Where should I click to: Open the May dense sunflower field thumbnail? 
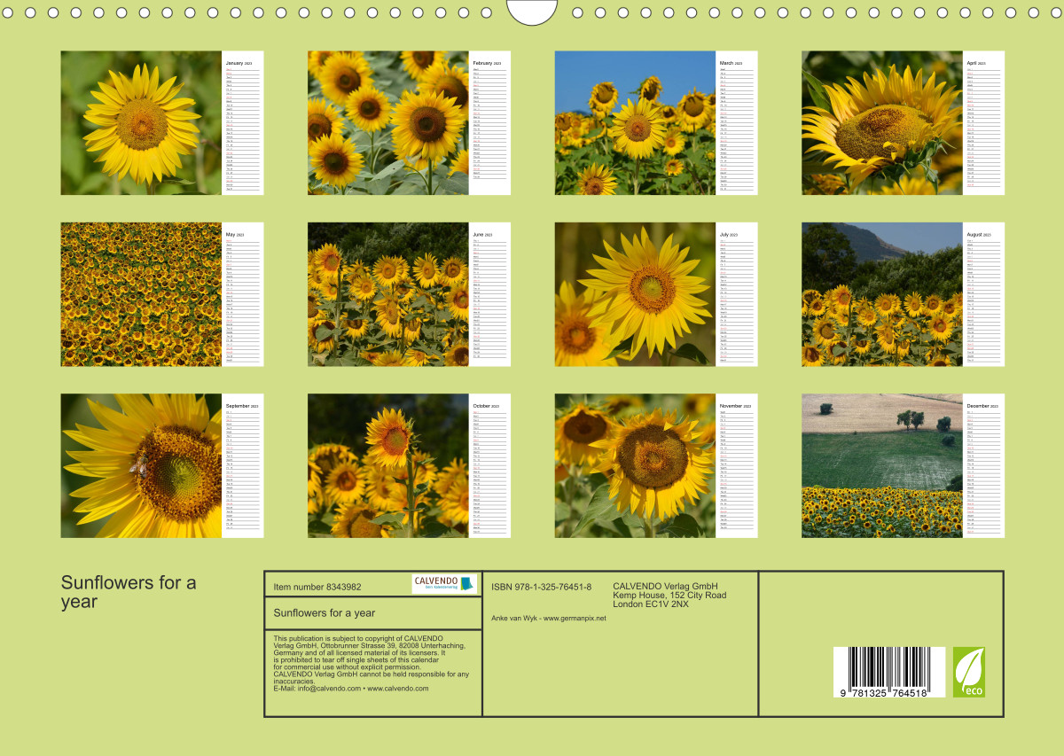coord(141,294)
